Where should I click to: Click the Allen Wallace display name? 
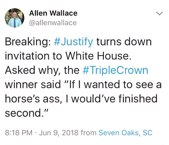coord(53,13)
